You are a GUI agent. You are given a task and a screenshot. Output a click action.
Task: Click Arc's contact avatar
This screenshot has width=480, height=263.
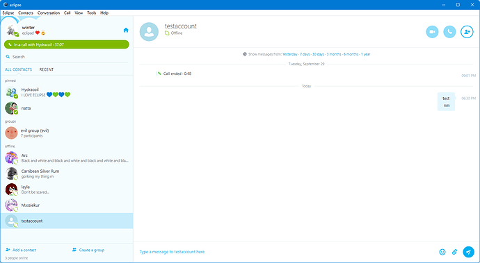pos(11,158)
